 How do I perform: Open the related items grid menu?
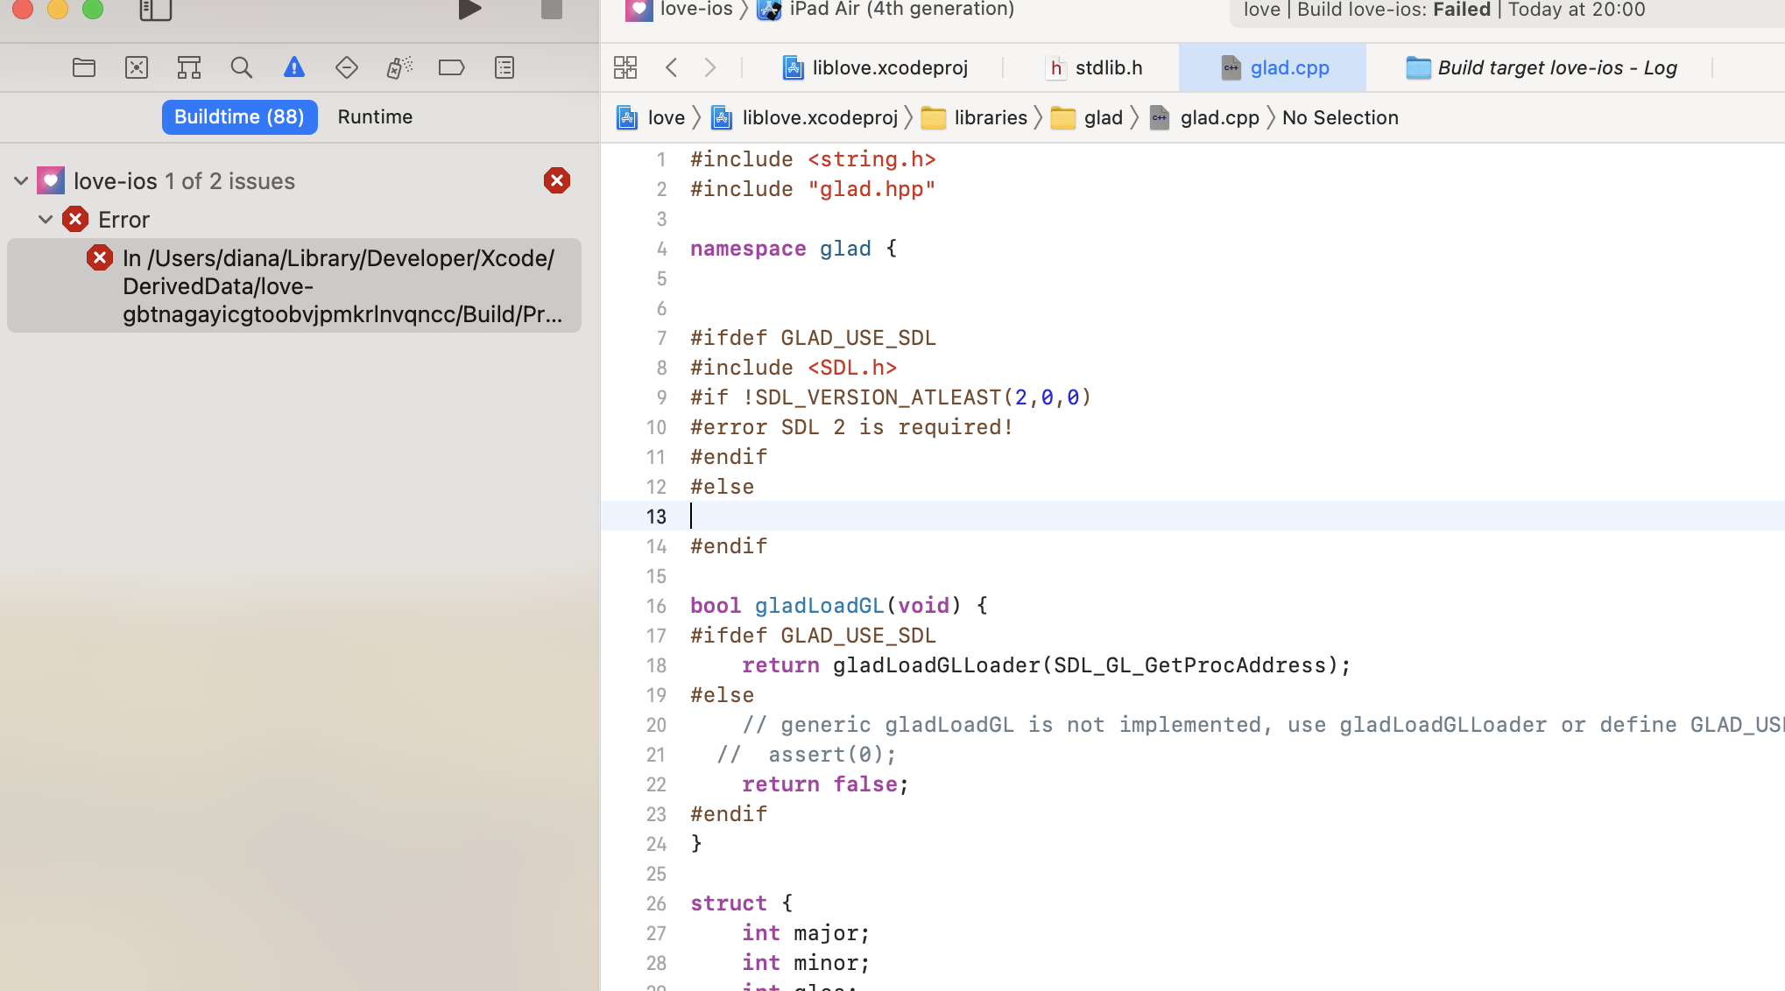pyautogui.click(x=625, y=67)
